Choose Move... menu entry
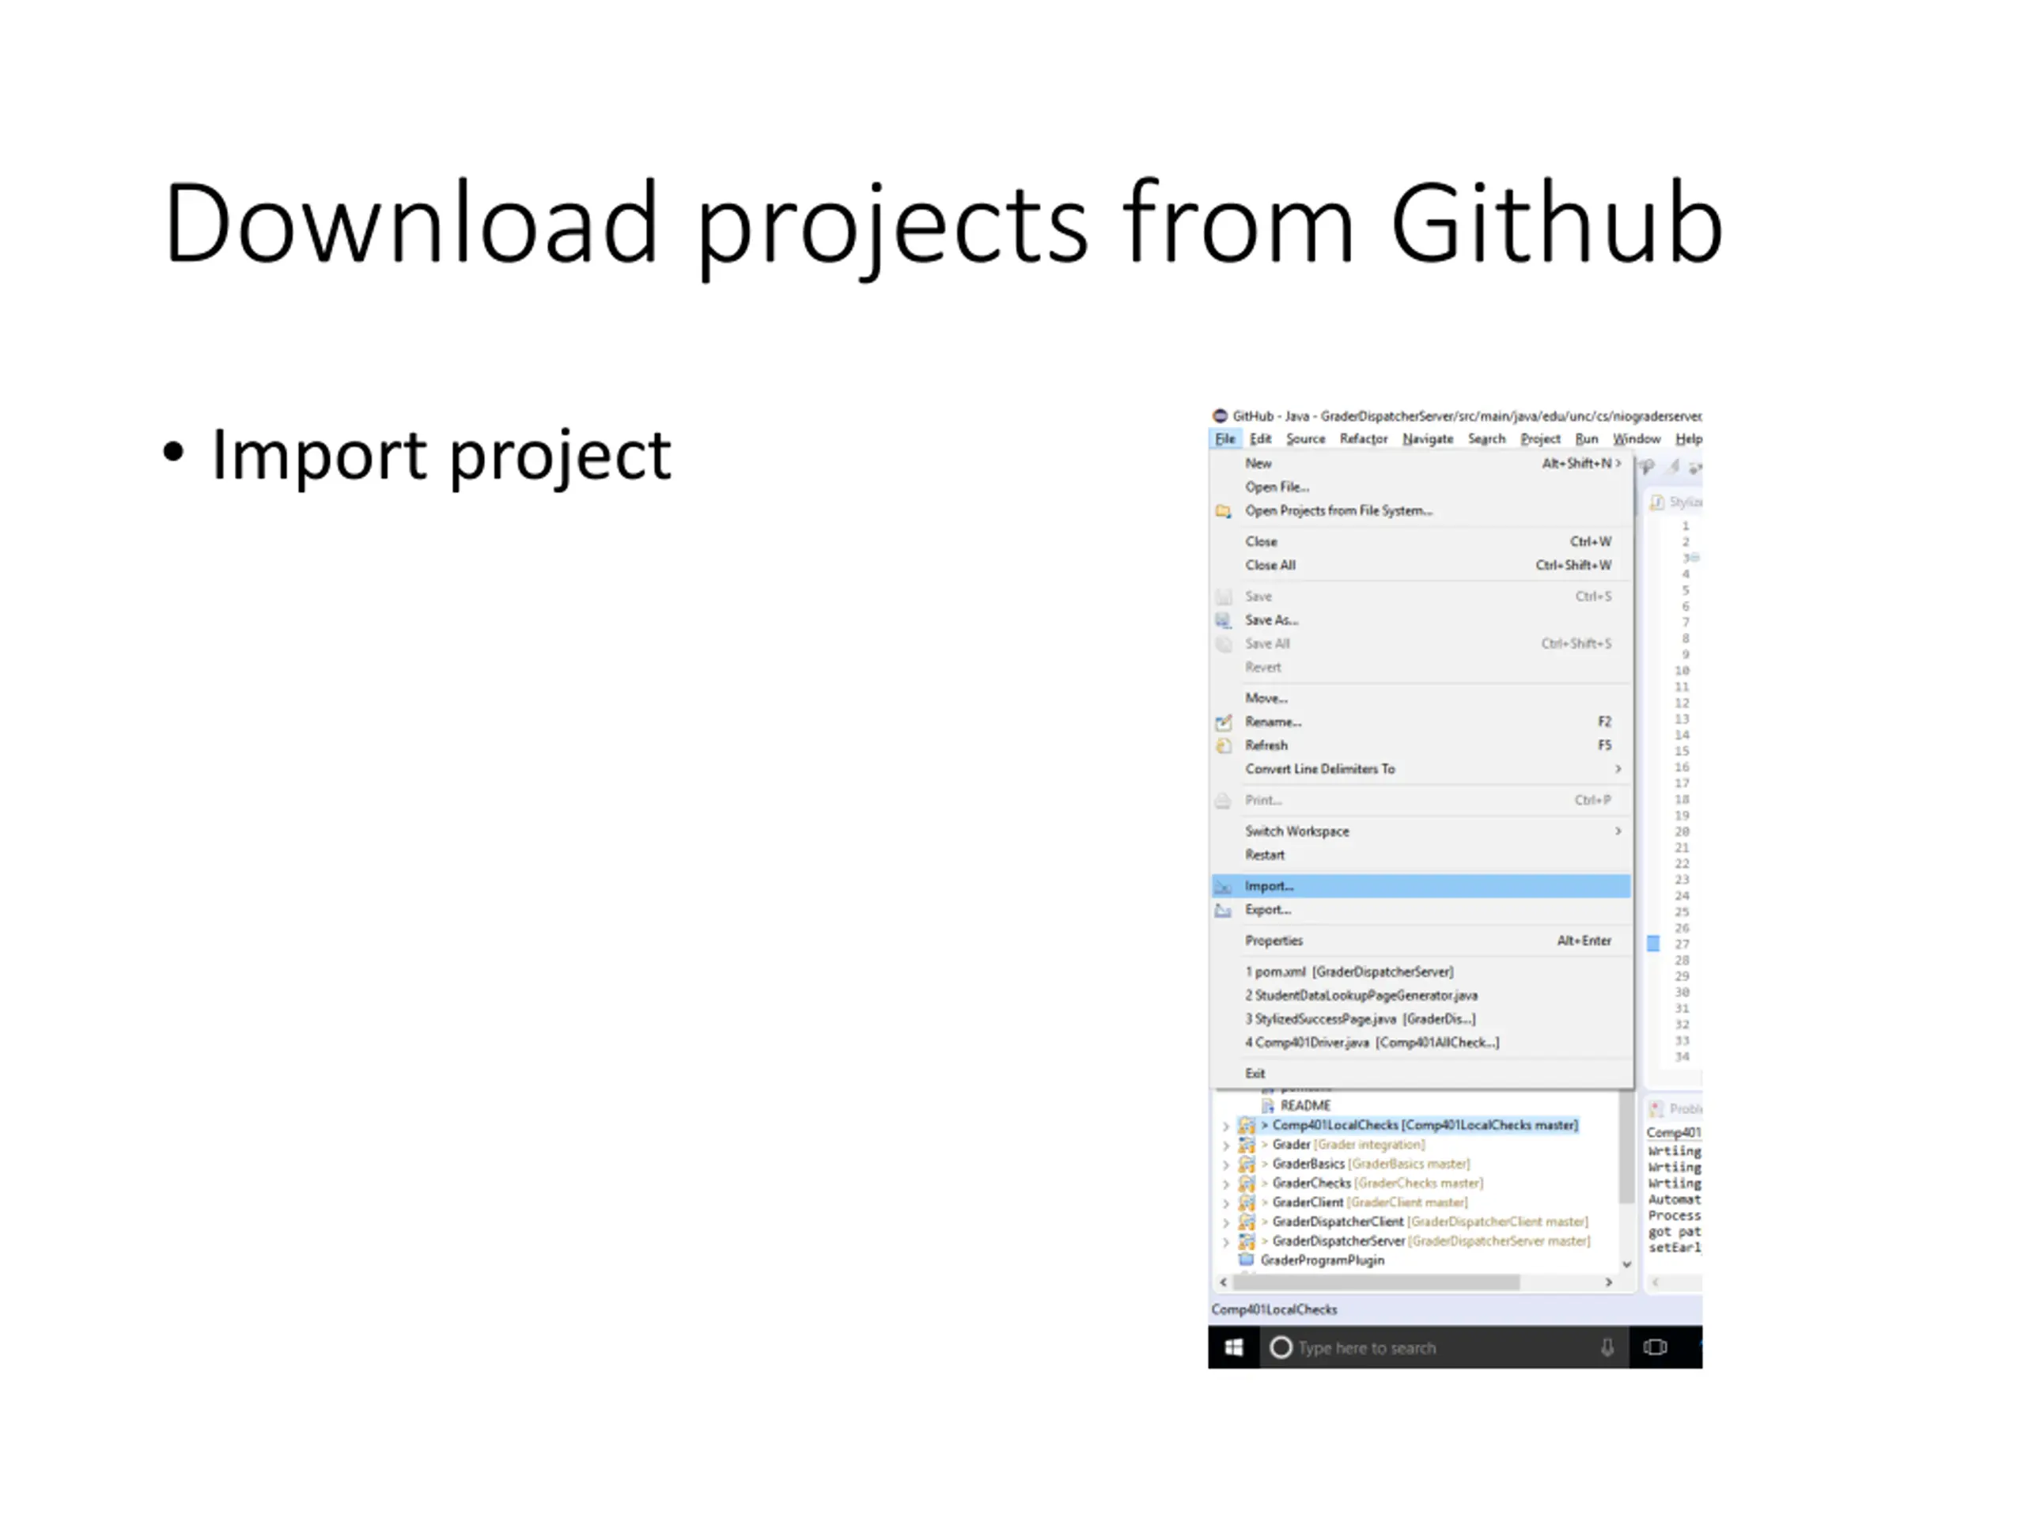 [x=1421, y=698]
